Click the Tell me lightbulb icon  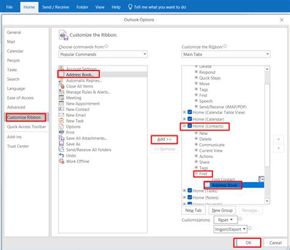click(130, 7)
